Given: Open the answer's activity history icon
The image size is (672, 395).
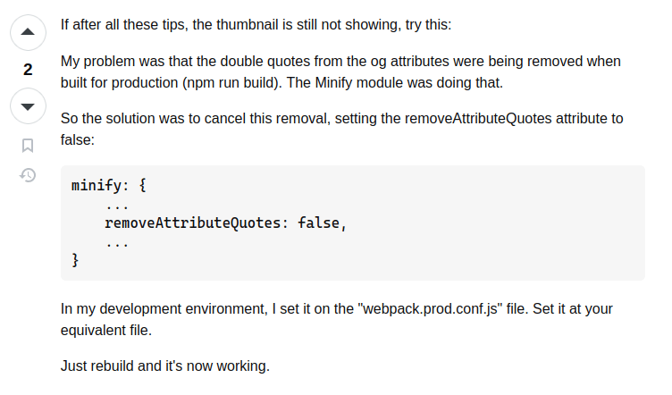Looking at the screenshot, I should (28, 175).
